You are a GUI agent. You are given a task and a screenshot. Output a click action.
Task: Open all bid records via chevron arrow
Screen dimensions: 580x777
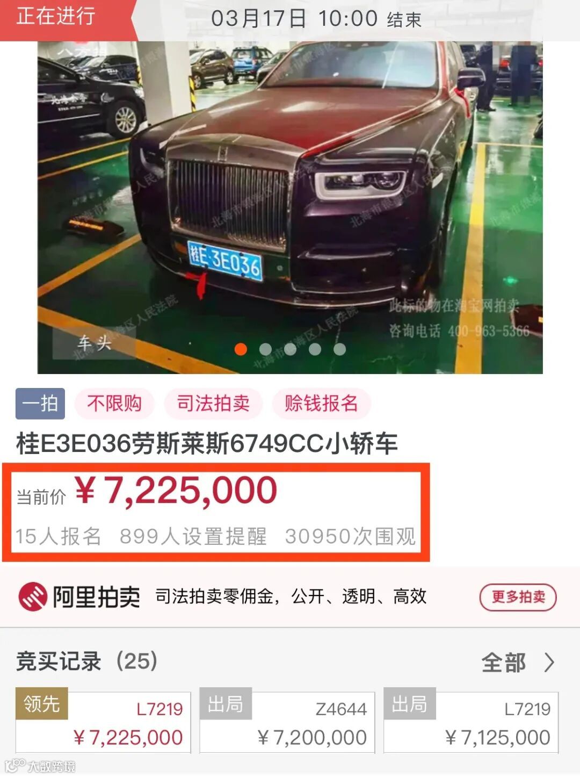point(549,663)
